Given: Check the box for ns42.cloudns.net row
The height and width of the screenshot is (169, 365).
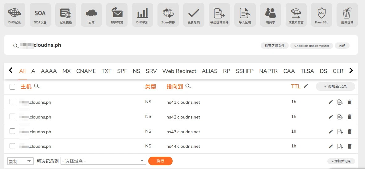Looking at the screenshot, I should (x=12, y=116).
